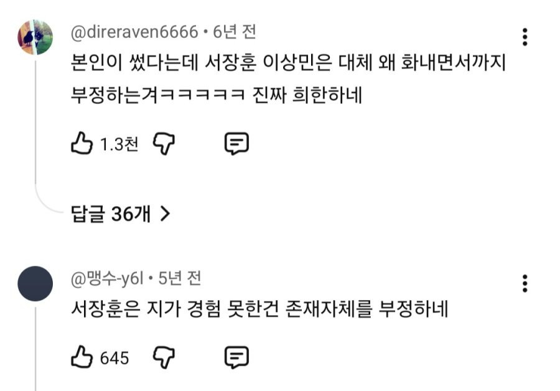Image resolution: width=560 pixels, height=391 pixels.
Task: Click the 1.3천 like count
Action: click(x=119, y=144)
